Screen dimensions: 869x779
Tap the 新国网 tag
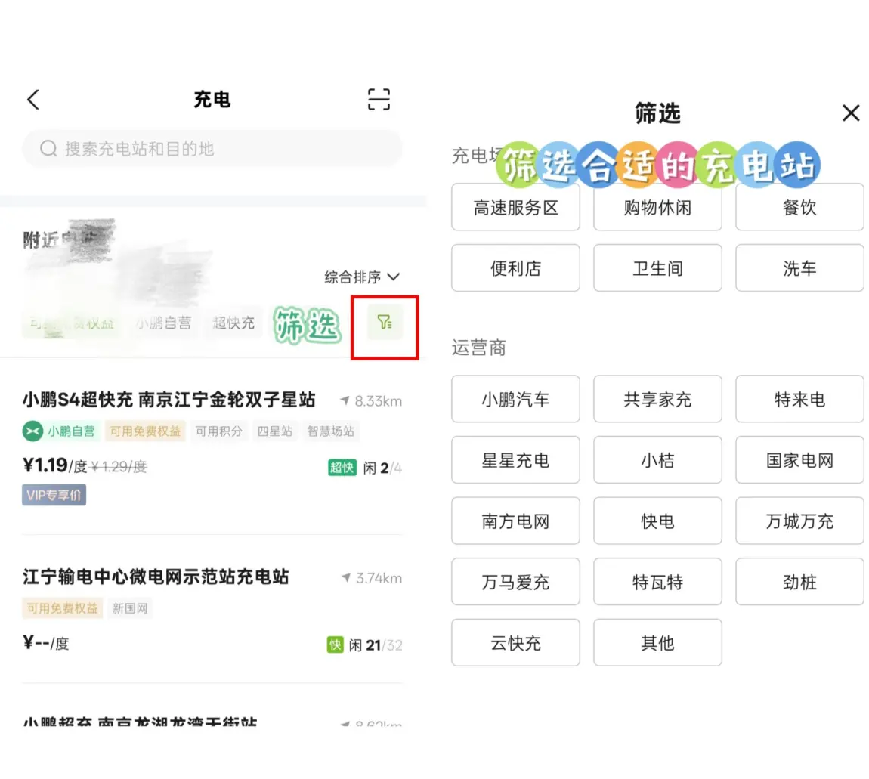[130, 608]
